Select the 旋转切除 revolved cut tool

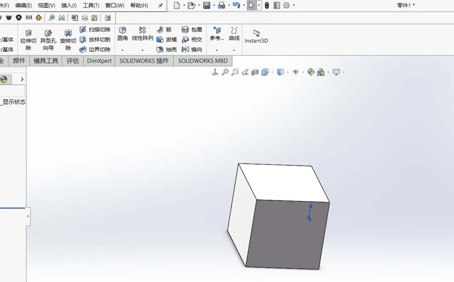(68, 40)
